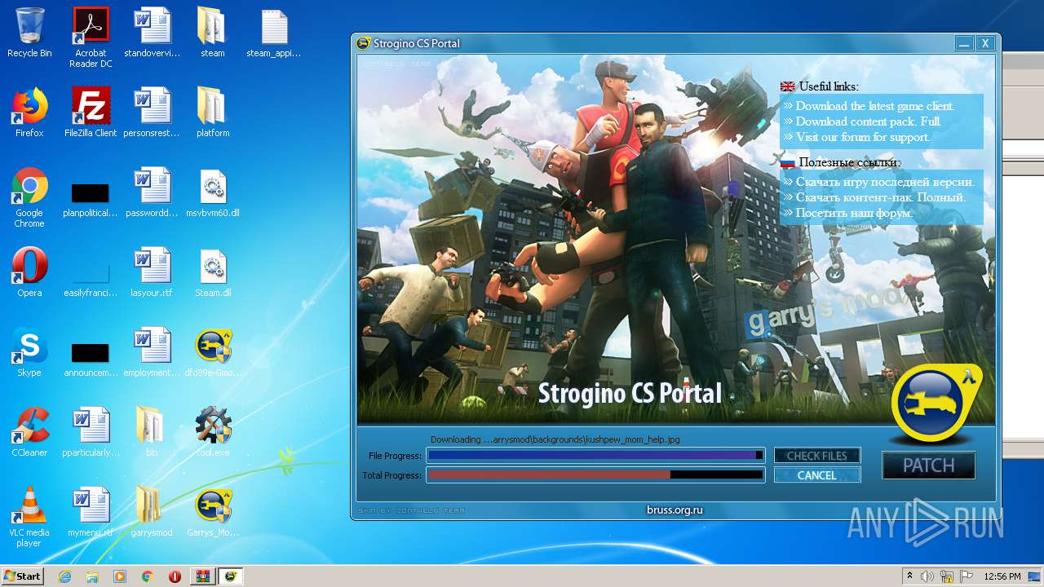
Task: Open Windows Media Player taskbar icon
Action: click(120, 576)
